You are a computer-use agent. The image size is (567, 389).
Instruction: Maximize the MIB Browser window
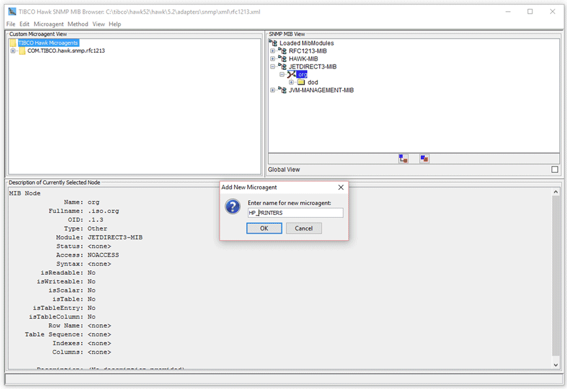(x=530, y=12)
